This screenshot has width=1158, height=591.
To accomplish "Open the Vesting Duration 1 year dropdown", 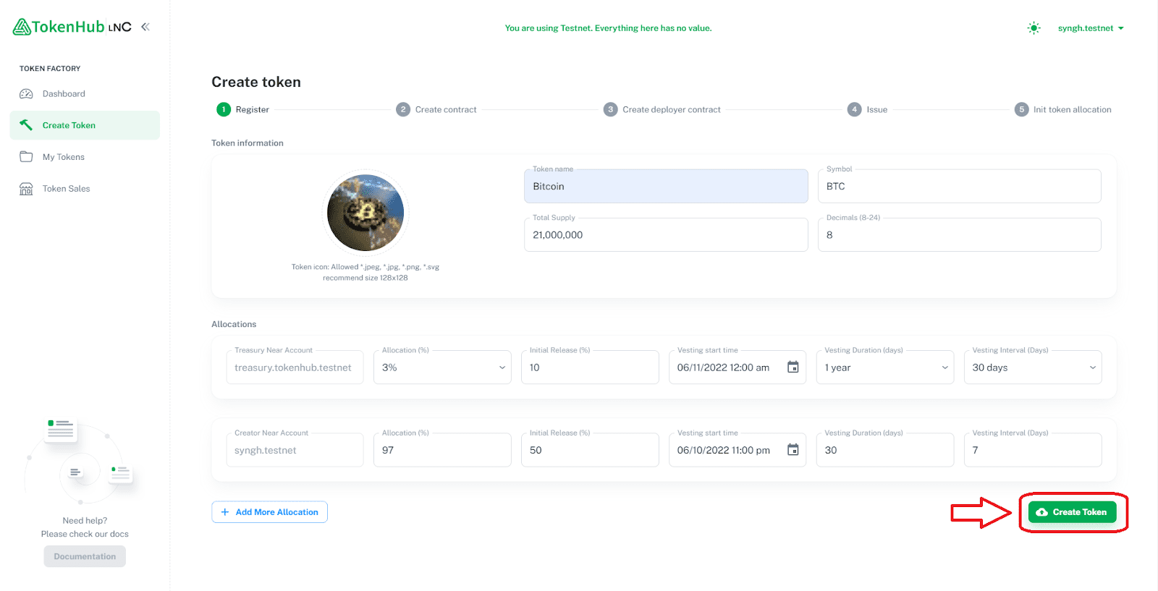I will coord(885,367).
